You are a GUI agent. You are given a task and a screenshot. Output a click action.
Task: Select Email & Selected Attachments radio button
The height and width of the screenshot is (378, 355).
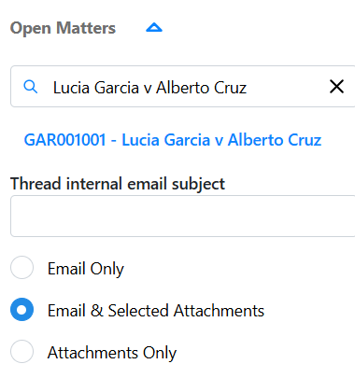(21, 310)
